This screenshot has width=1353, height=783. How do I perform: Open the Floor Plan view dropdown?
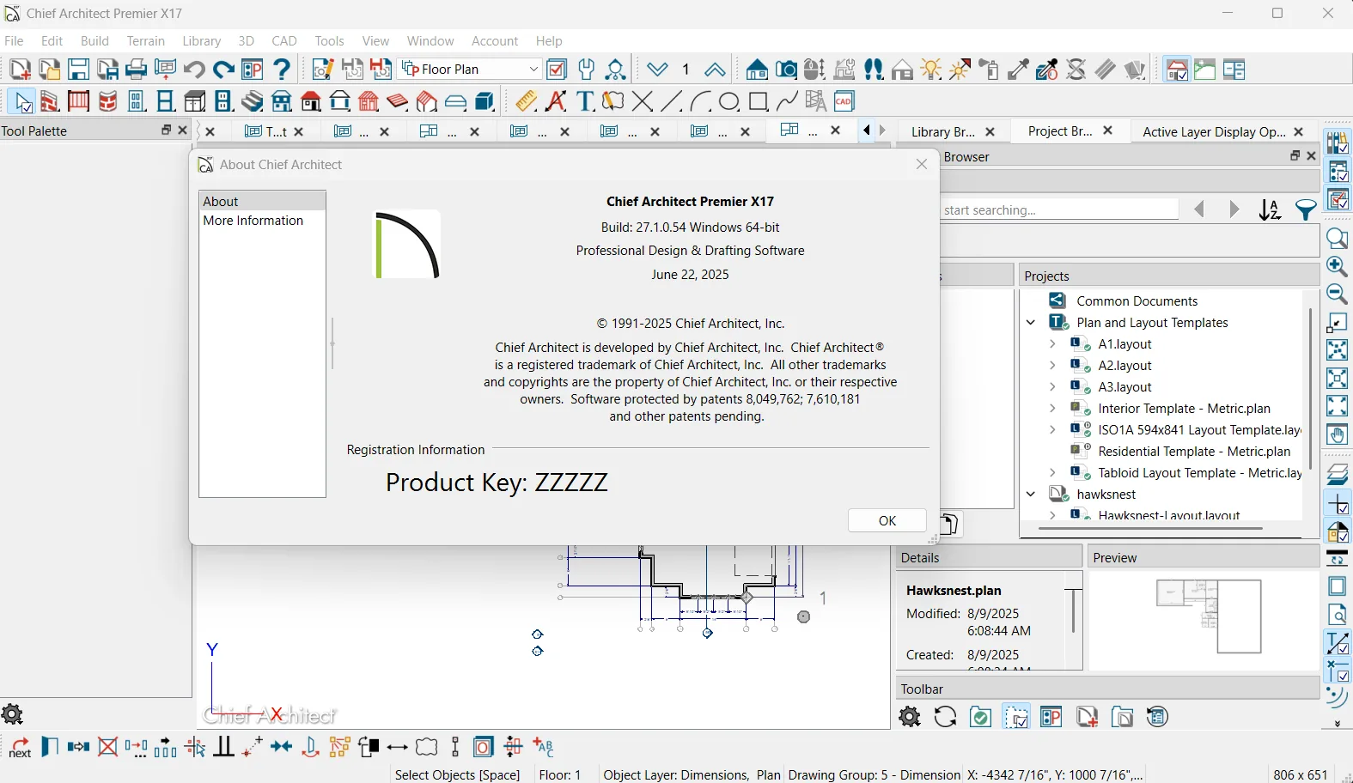pos(471,70)
